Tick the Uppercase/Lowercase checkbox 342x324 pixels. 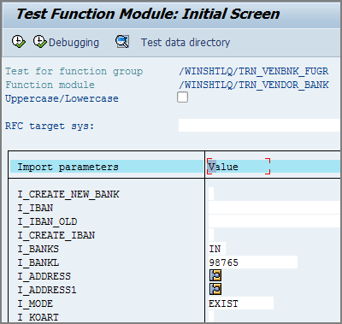click(182, 97)
